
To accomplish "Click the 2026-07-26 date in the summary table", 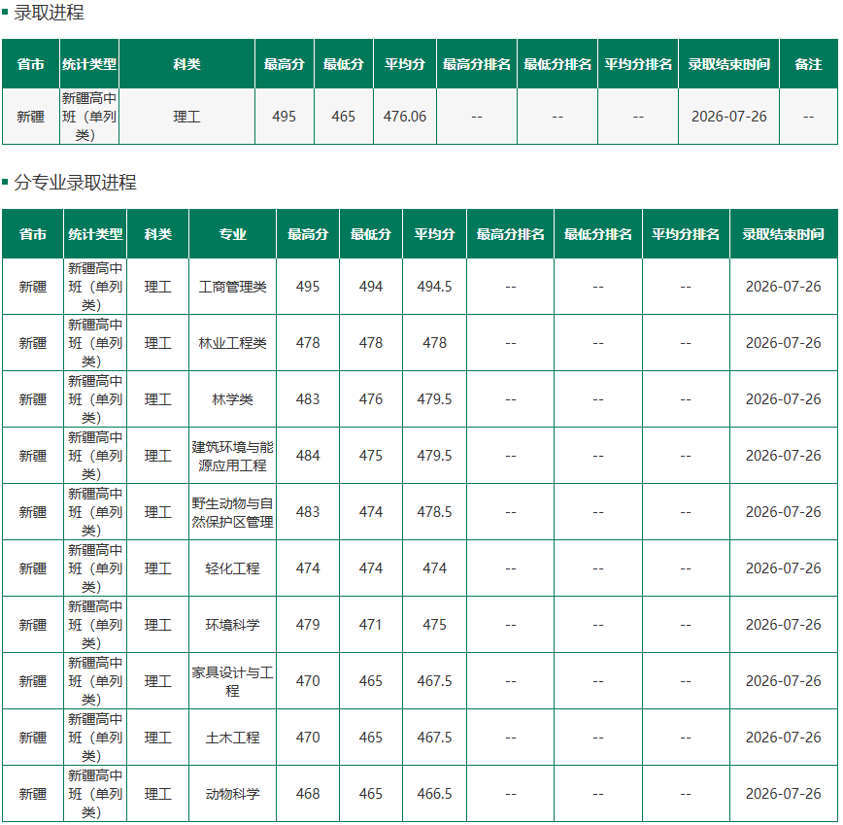I will [729, 117].
